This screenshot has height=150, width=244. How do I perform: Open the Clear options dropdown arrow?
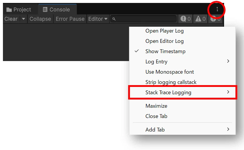[23, 19]
